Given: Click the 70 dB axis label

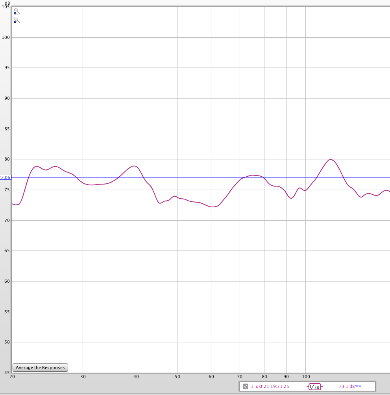Looking at the screenshot, I should pyautogui.click(x=7, y=220).
